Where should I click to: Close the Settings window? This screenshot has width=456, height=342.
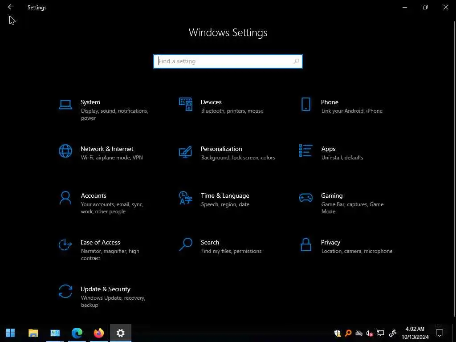pos(445,7)
